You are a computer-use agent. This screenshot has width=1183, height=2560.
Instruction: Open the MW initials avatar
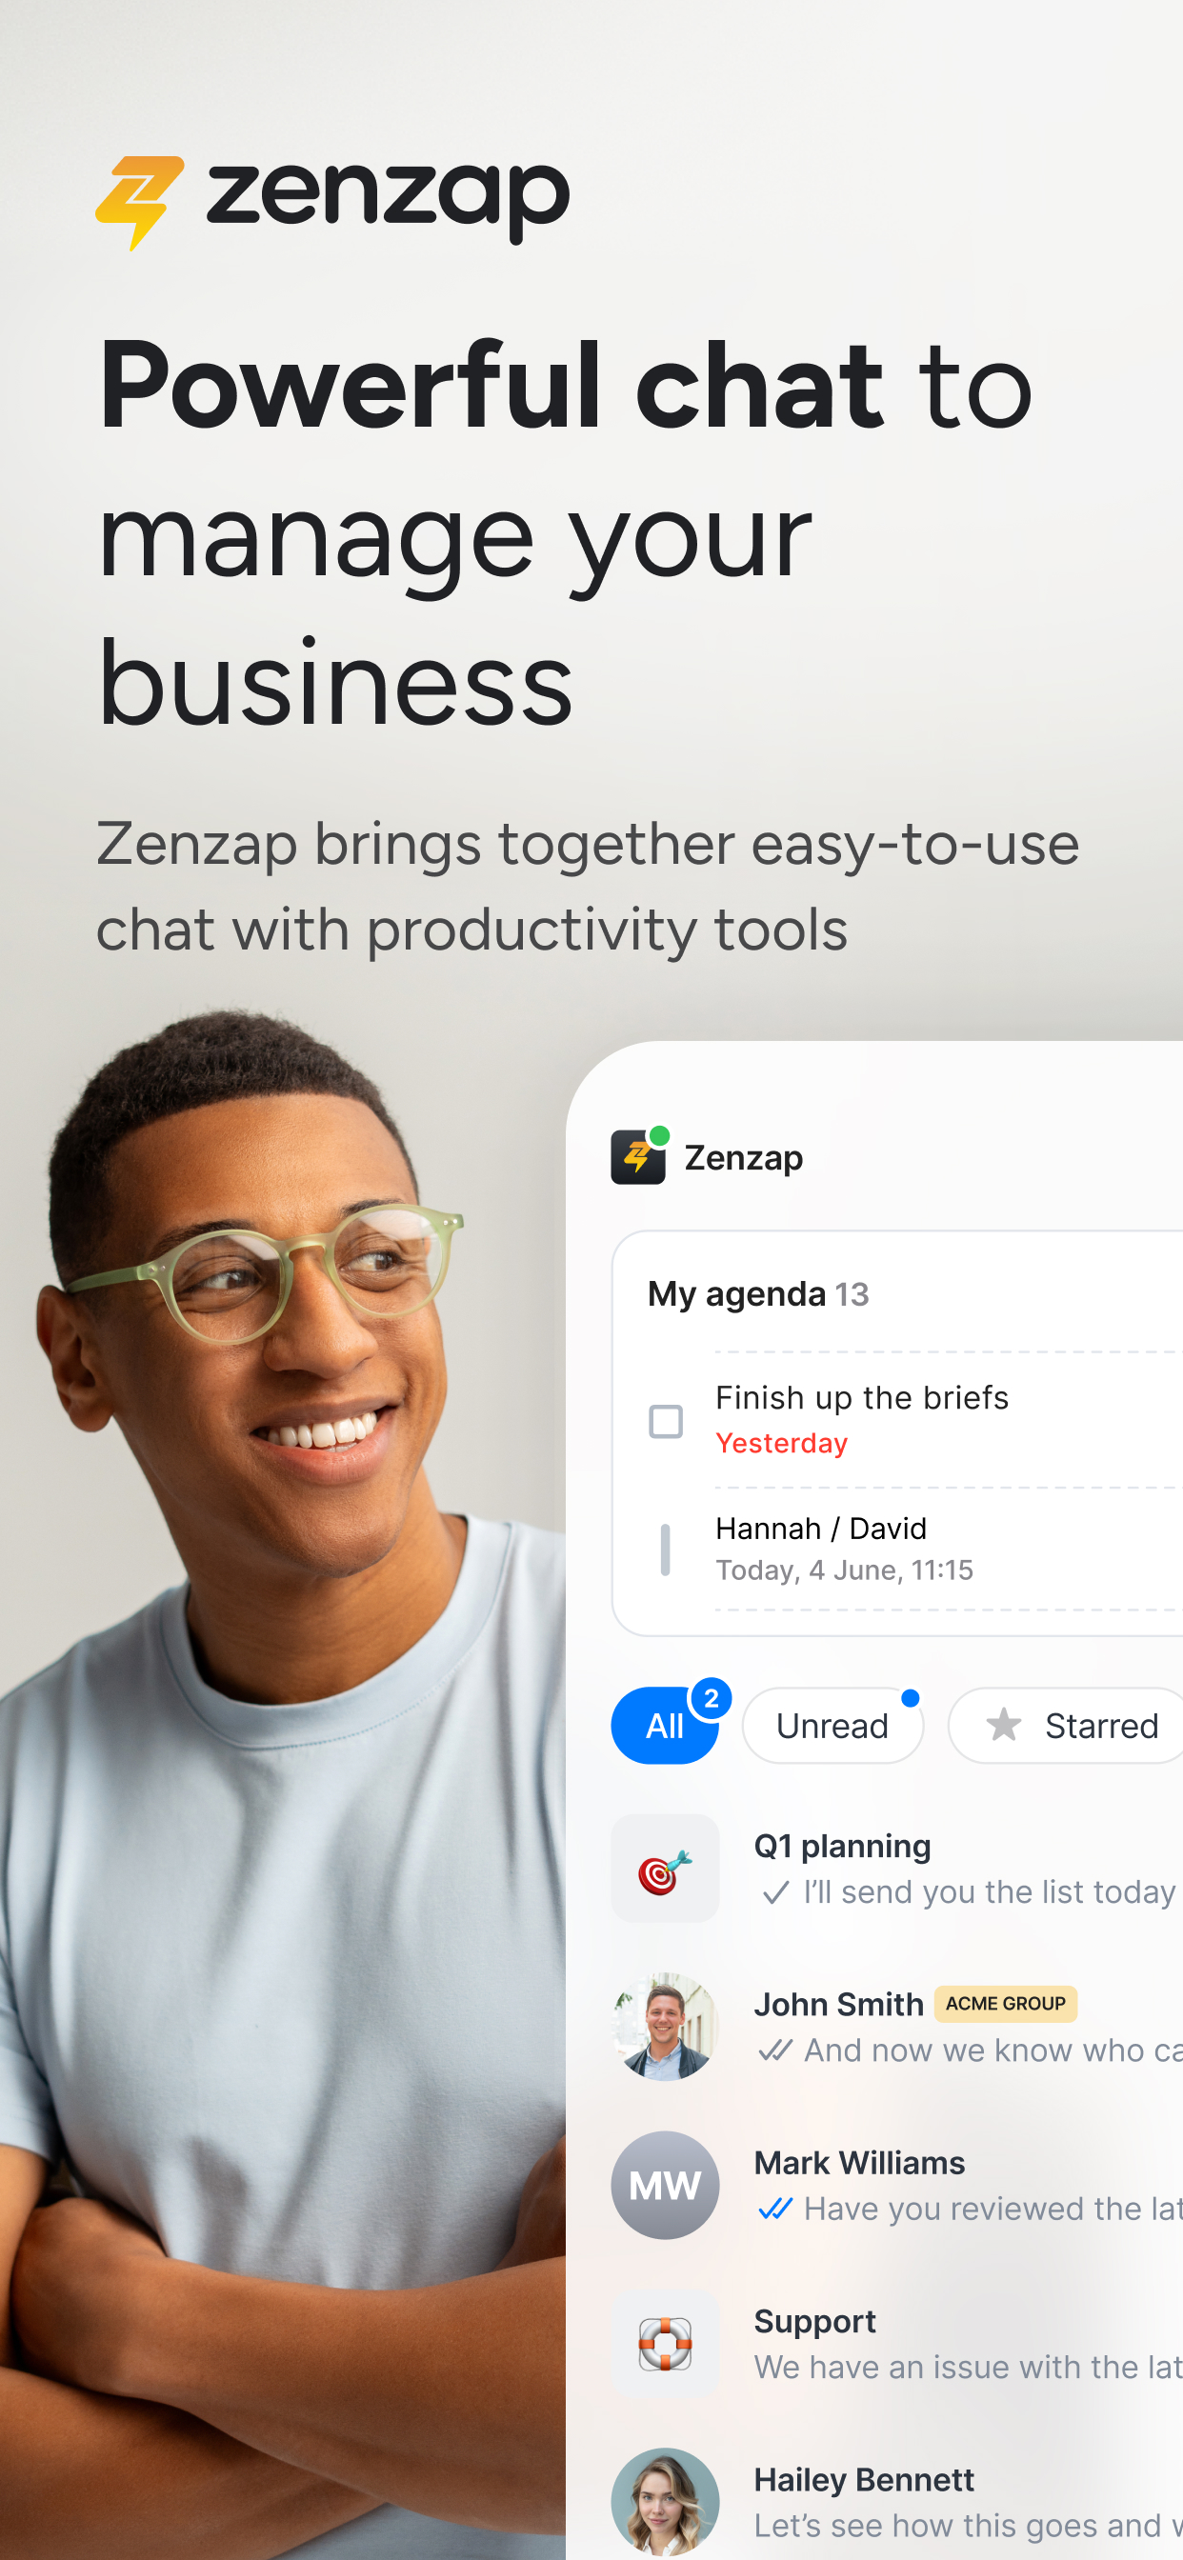coord(665,2186)
